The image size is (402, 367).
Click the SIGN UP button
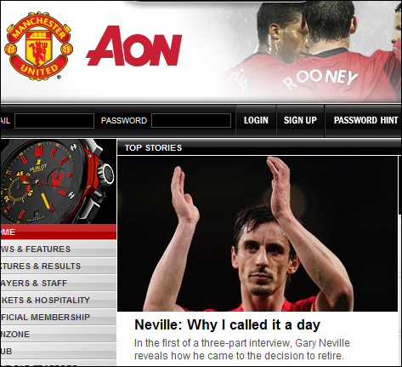[x=300, y=120]
